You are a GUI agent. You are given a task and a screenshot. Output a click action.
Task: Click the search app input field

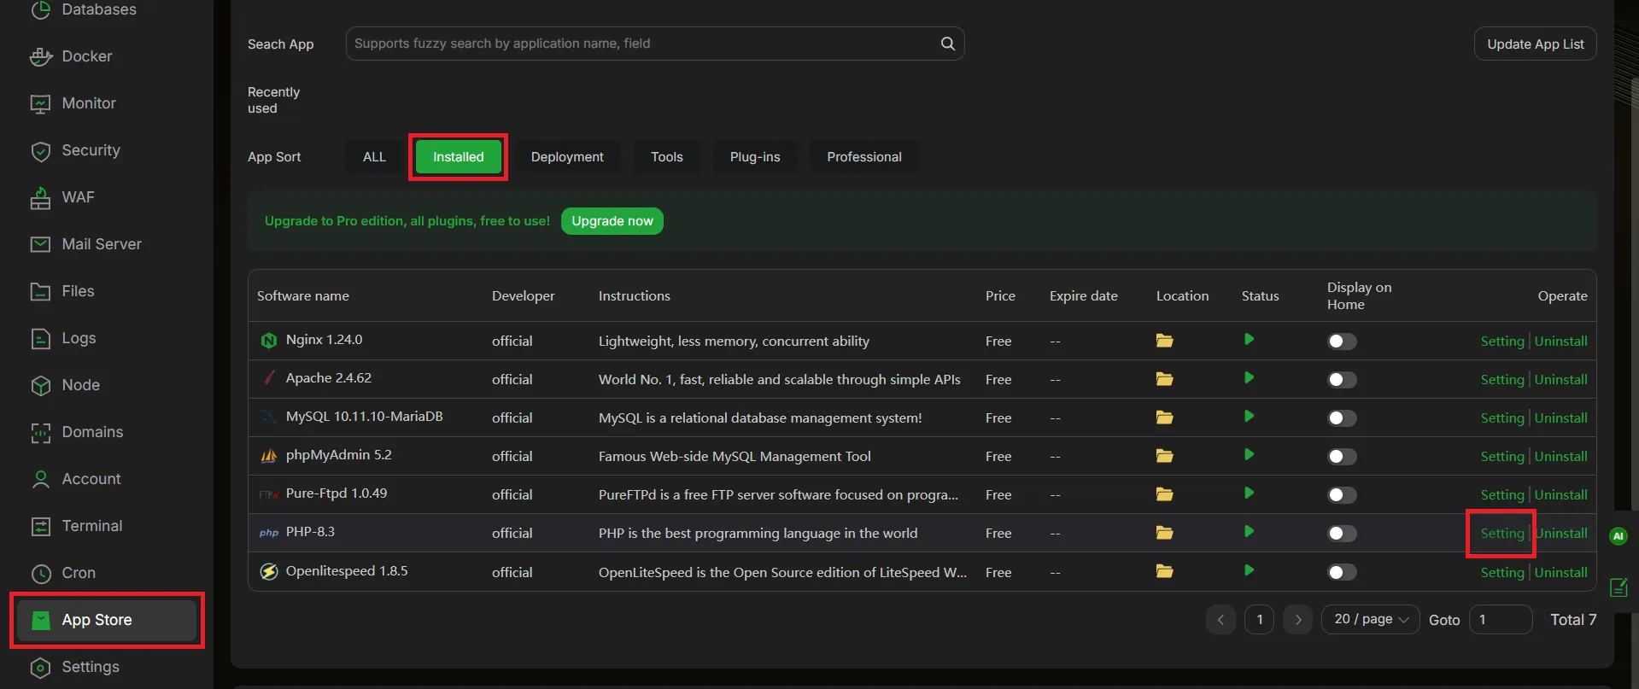(x=655, y=44)
